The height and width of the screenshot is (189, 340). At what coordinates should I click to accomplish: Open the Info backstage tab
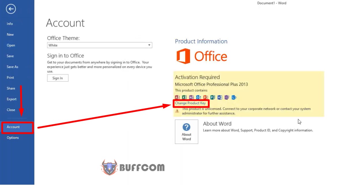[x=10, y=24]
